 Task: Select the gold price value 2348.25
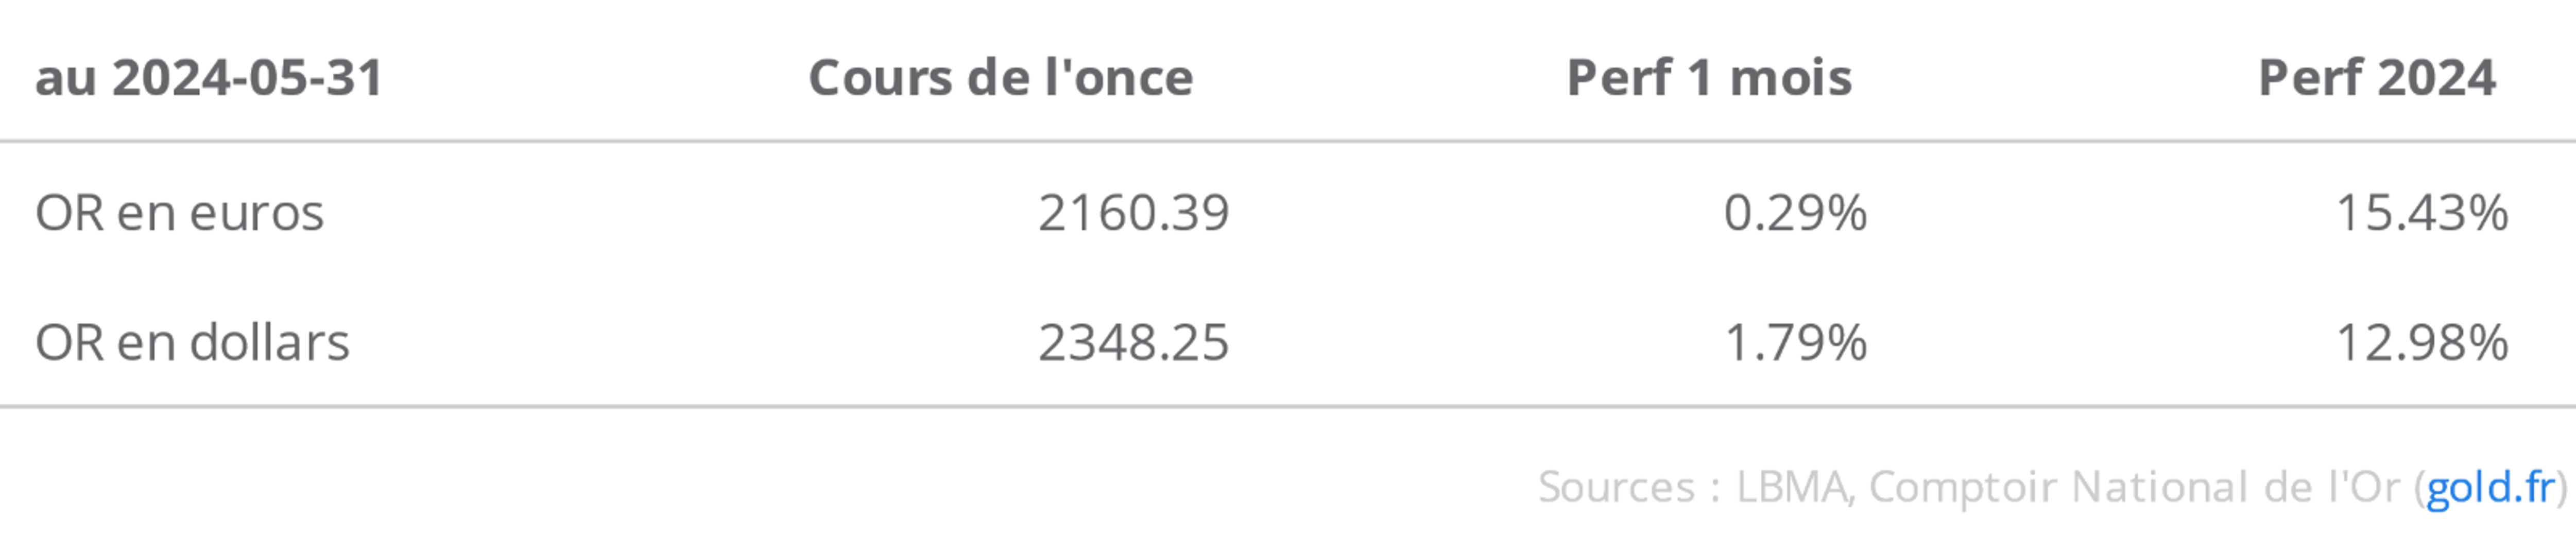(1133, 343)
